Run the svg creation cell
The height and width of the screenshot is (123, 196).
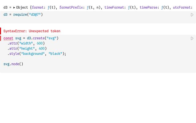point(192,38)
